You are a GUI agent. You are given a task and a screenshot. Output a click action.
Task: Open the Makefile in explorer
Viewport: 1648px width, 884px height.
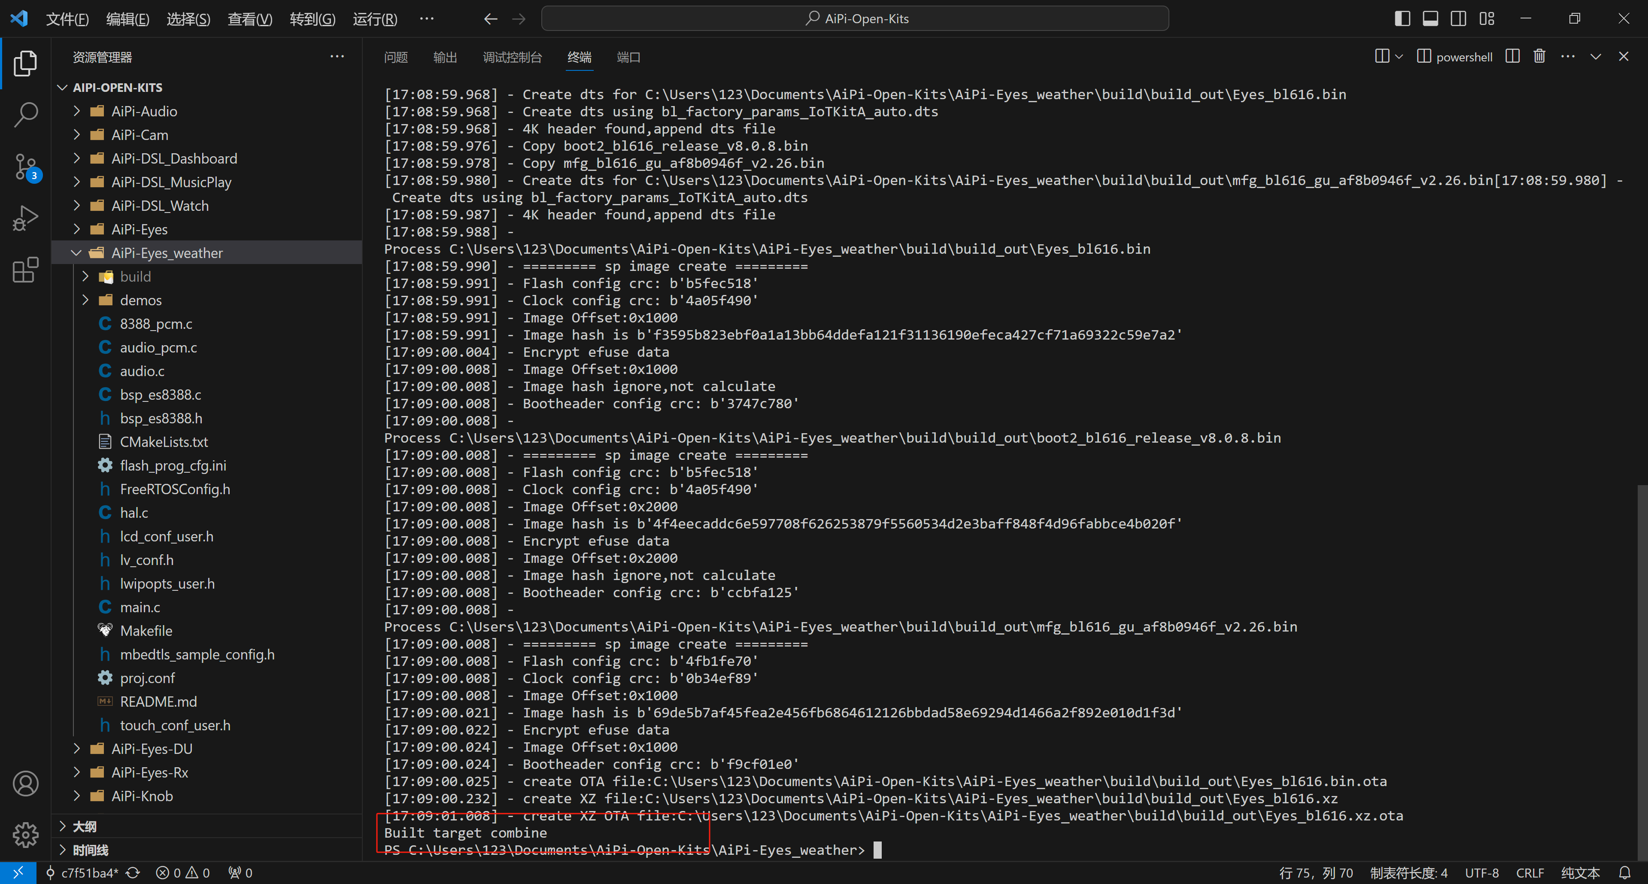pos(146,631)
